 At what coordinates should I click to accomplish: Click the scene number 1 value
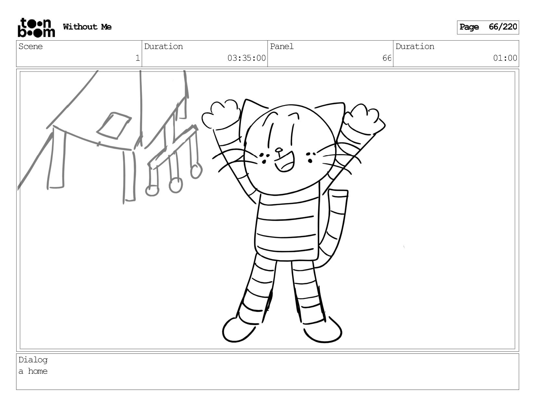(x=137, y=58)
